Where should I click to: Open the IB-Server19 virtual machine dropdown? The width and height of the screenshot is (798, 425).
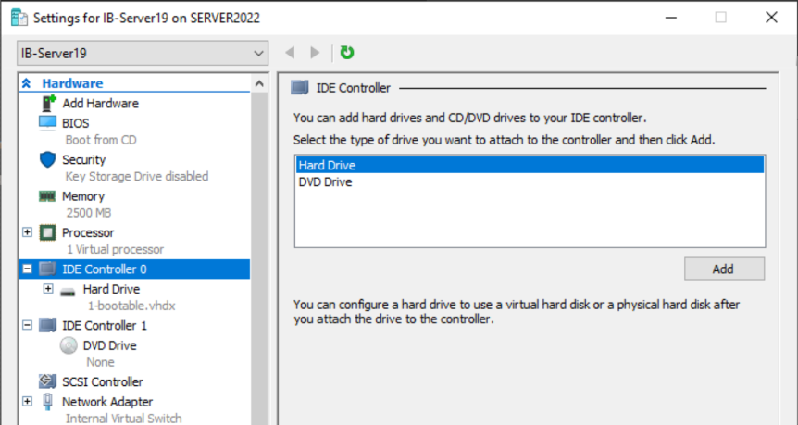tap(143, 53)
